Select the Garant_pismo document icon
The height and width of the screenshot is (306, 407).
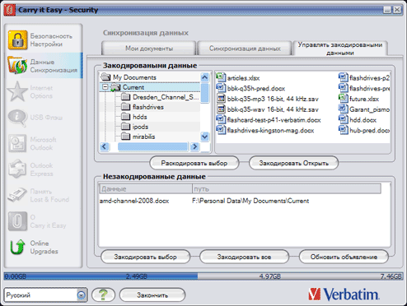[x=343, y=109]
